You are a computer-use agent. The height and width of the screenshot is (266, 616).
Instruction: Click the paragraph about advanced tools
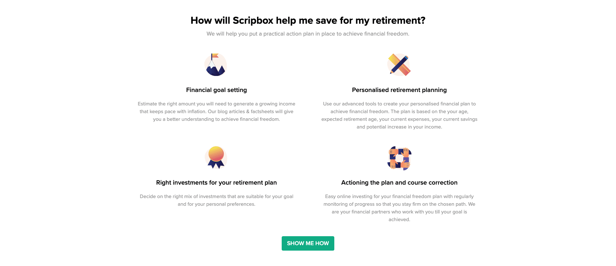pyautogui.click(x=399, y=115)
